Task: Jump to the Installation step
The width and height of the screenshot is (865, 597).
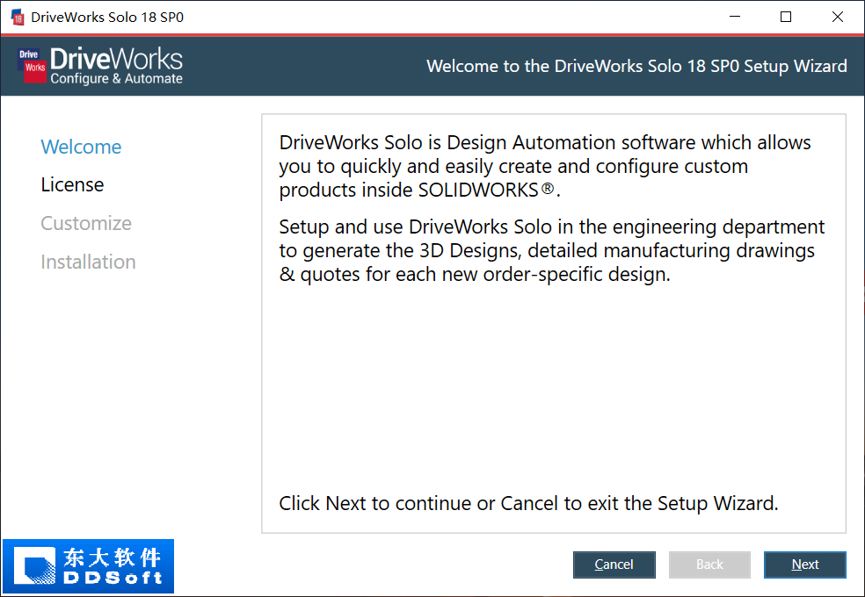Action: 88,262
